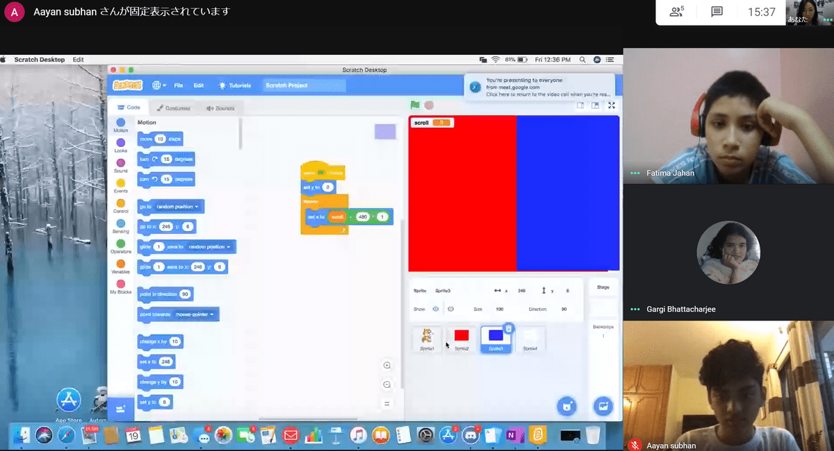Switch to the large stage layout
This screenshot has height=451, width=834.
596,105
